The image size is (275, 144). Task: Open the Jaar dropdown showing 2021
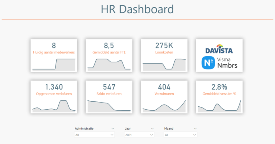click(139, 135)
